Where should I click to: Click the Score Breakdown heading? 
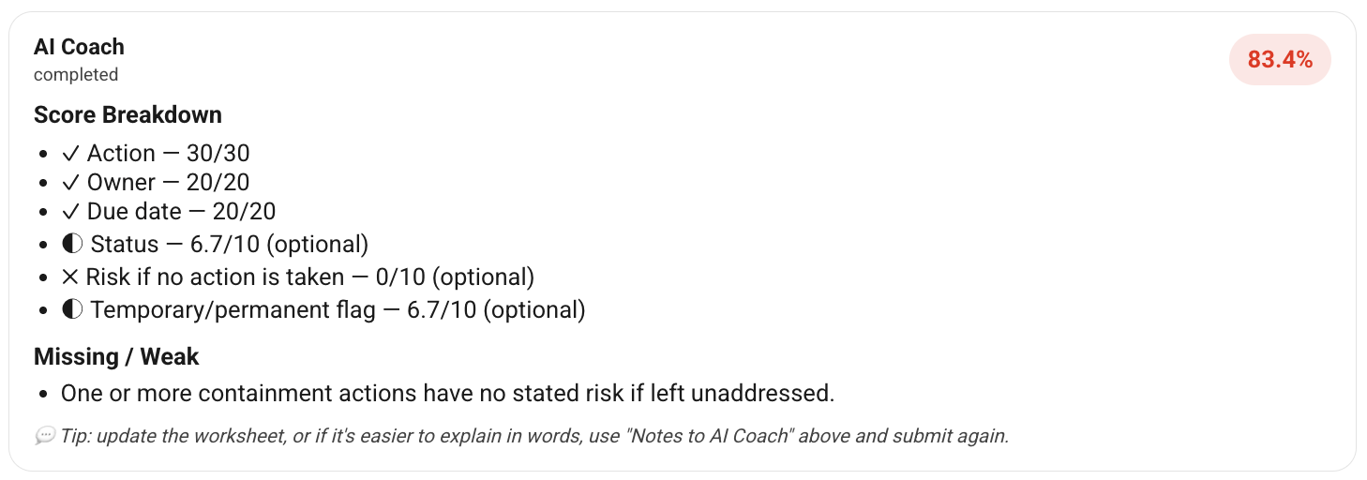tap(128, 115)
